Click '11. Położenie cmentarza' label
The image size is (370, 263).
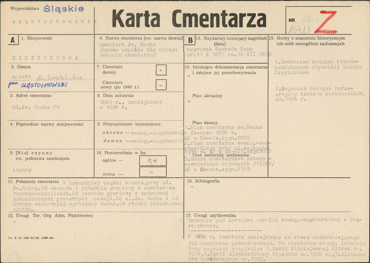[x=34, y=182]
